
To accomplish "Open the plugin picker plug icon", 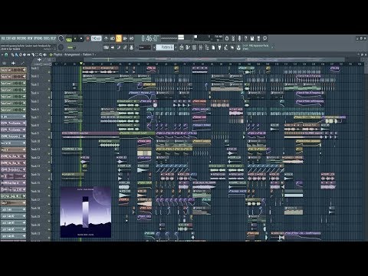I will (x=219, y=48).
